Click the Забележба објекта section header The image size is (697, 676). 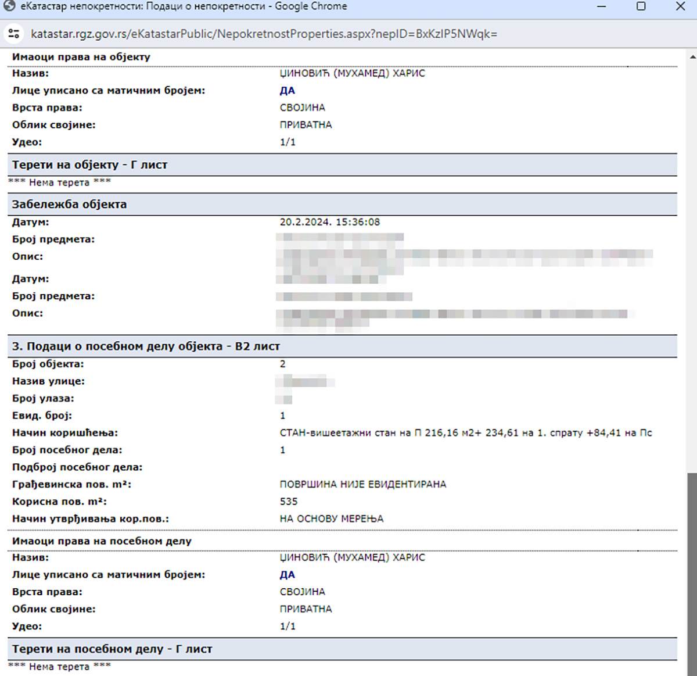pos(69,205)
